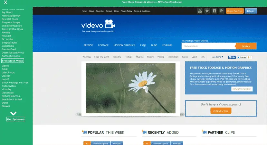Open the MOTION GRAPHICS menu item
Image resolution: width=267 pixels, height=145 pixels.
(x=124, y=45)
